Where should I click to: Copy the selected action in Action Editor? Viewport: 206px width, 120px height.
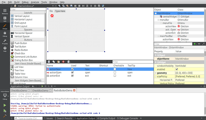[54, 62]
